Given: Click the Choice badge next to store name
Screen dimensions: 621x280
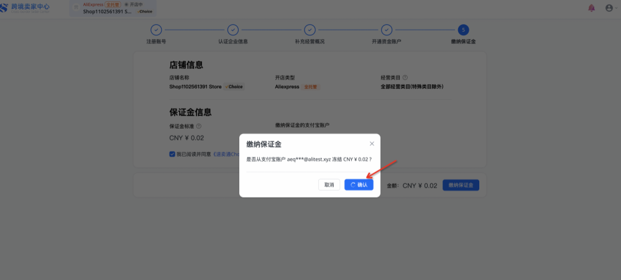Looking at the screenshot, I should point(234,87).
